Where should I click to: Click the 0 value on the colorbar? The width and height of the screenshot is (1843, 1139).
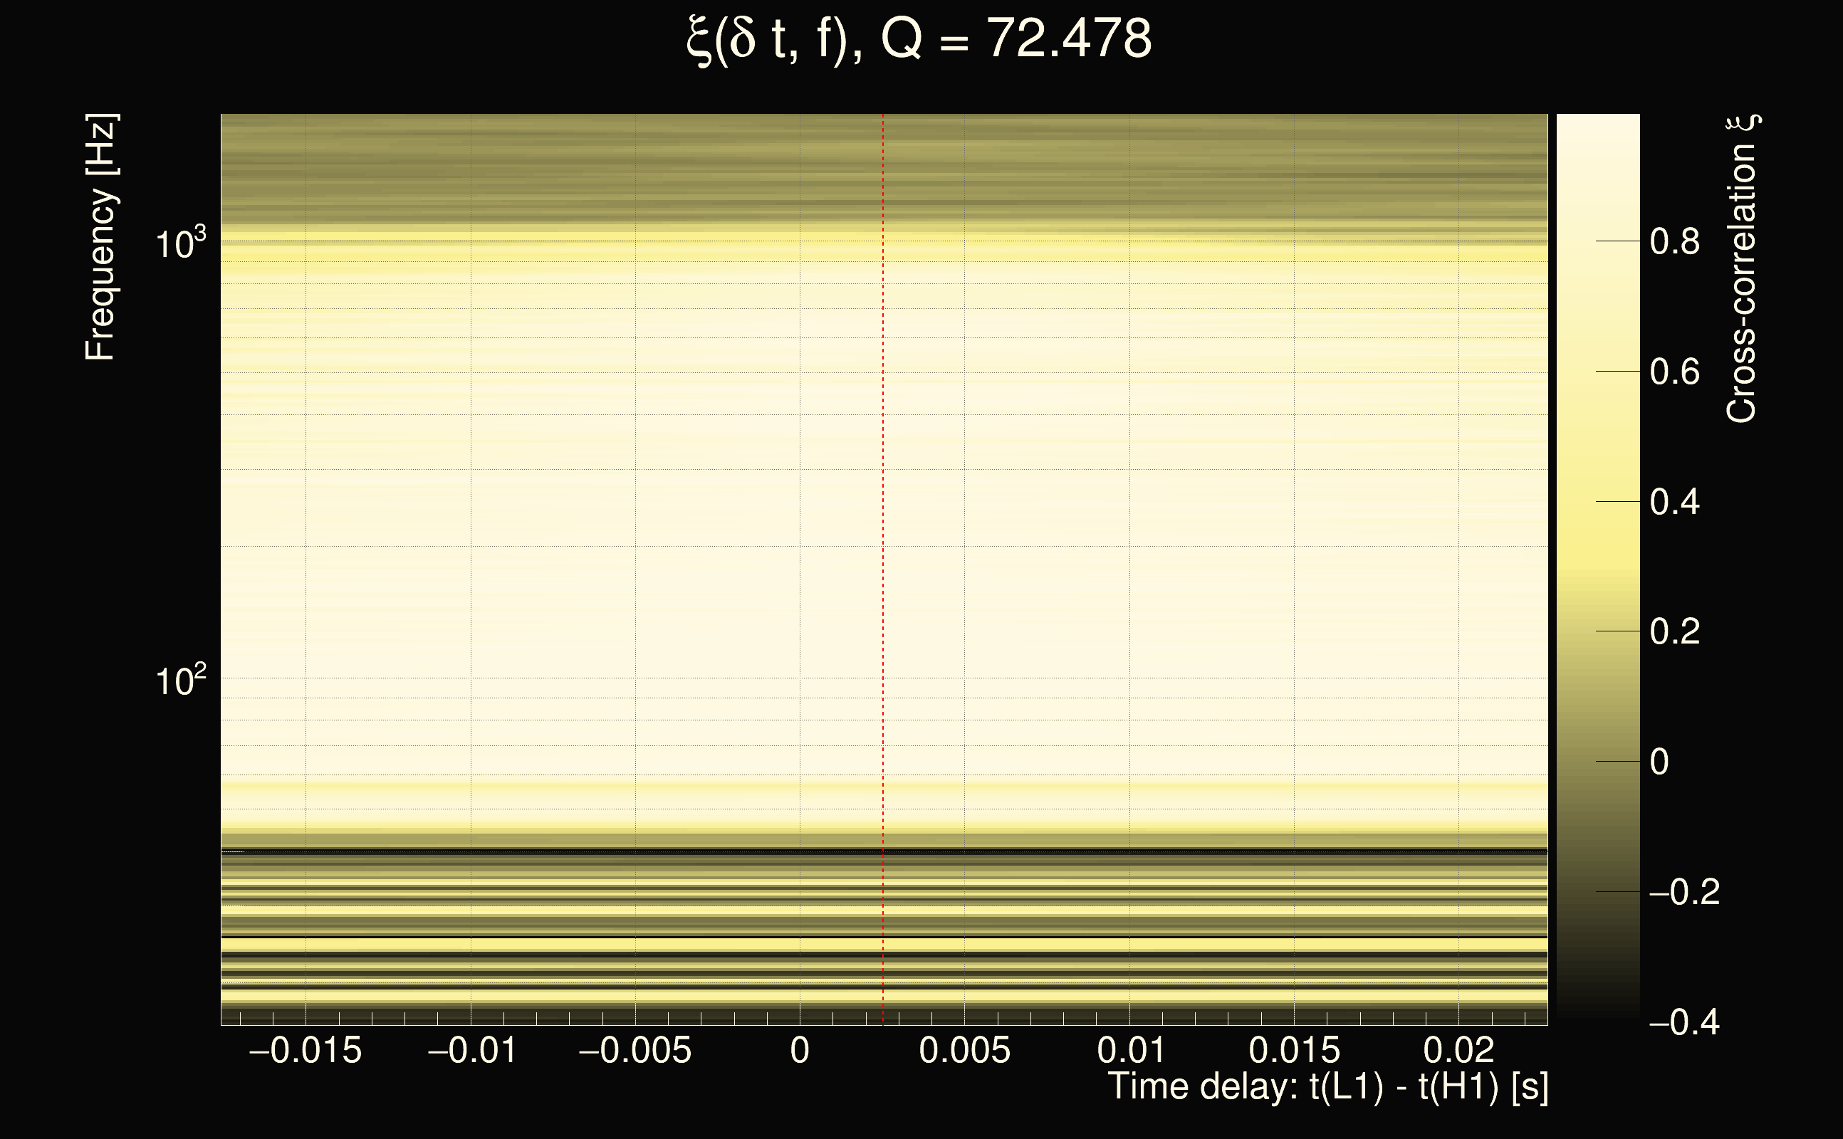click(x=1659, y=762)
